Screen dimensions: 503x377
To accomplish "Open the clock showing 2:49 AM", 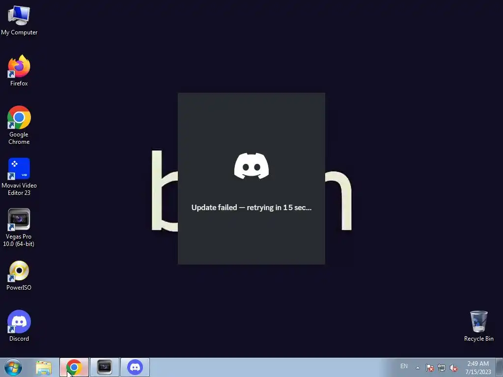I will coord(478,368).
